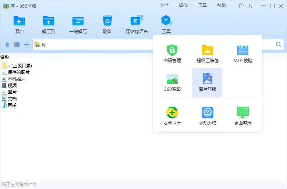Open 桌面整理 desktop organizer

pos(243,116)
